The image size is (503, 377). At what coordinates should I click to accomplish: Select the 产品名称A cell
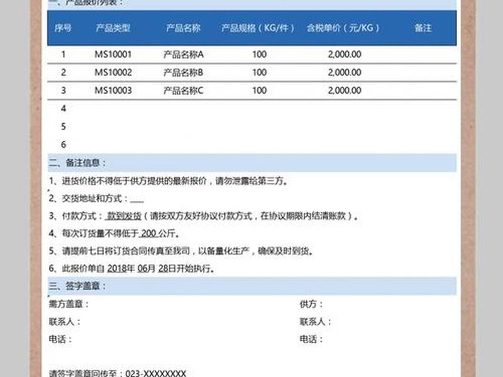[x=183, y=55]
